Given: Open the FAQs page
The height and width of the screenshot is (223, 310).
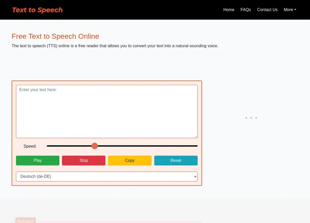Looking at the screenshot, I should (x=245, y=10).
